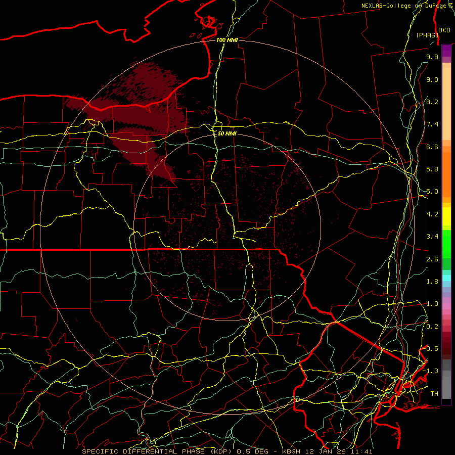The image size is (455, 455).
Task: Click the 100 NMI range ring label
Action: 227,40
